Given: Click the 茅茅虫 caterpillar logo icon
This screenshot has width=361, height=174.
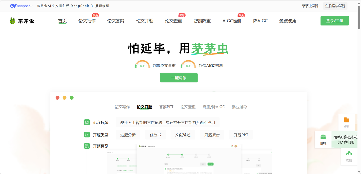Looking at the screenshot, I should click(x=13, y=21).
